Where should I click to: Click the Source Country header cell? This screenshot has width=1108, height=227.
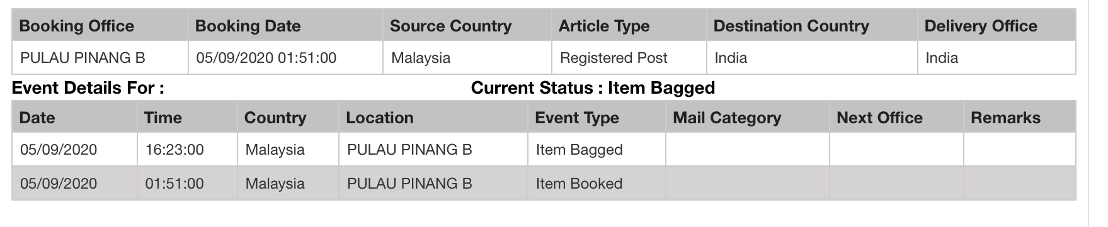coord(467,26)
